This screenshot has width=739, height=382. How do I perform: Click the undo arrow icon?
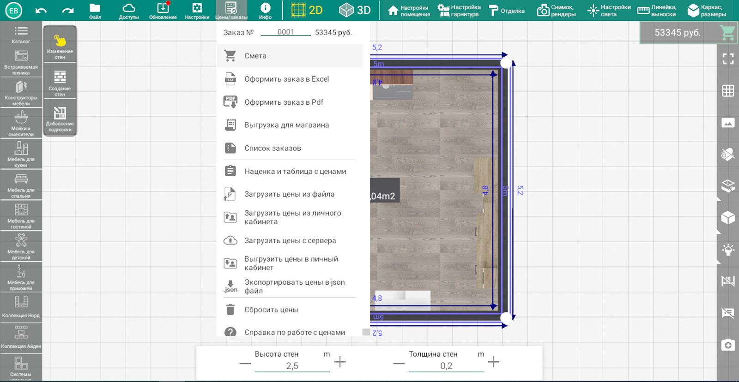coord(41,10)
